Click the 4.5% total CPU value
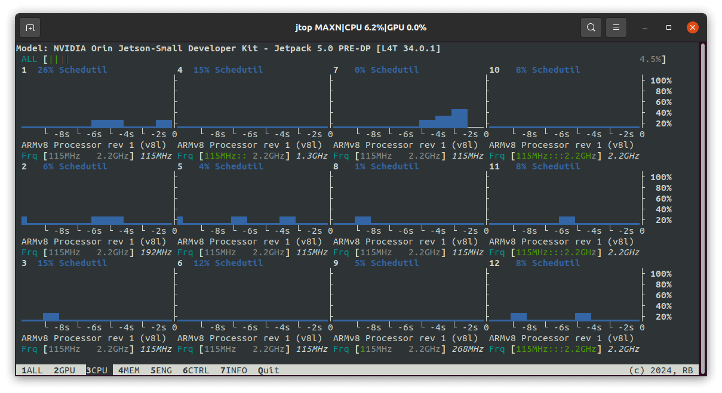The width and height of the screenshot is (722, 393). click(x=650, y=59)
